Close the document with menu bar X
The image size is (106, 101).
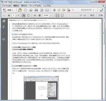[103, 6]
